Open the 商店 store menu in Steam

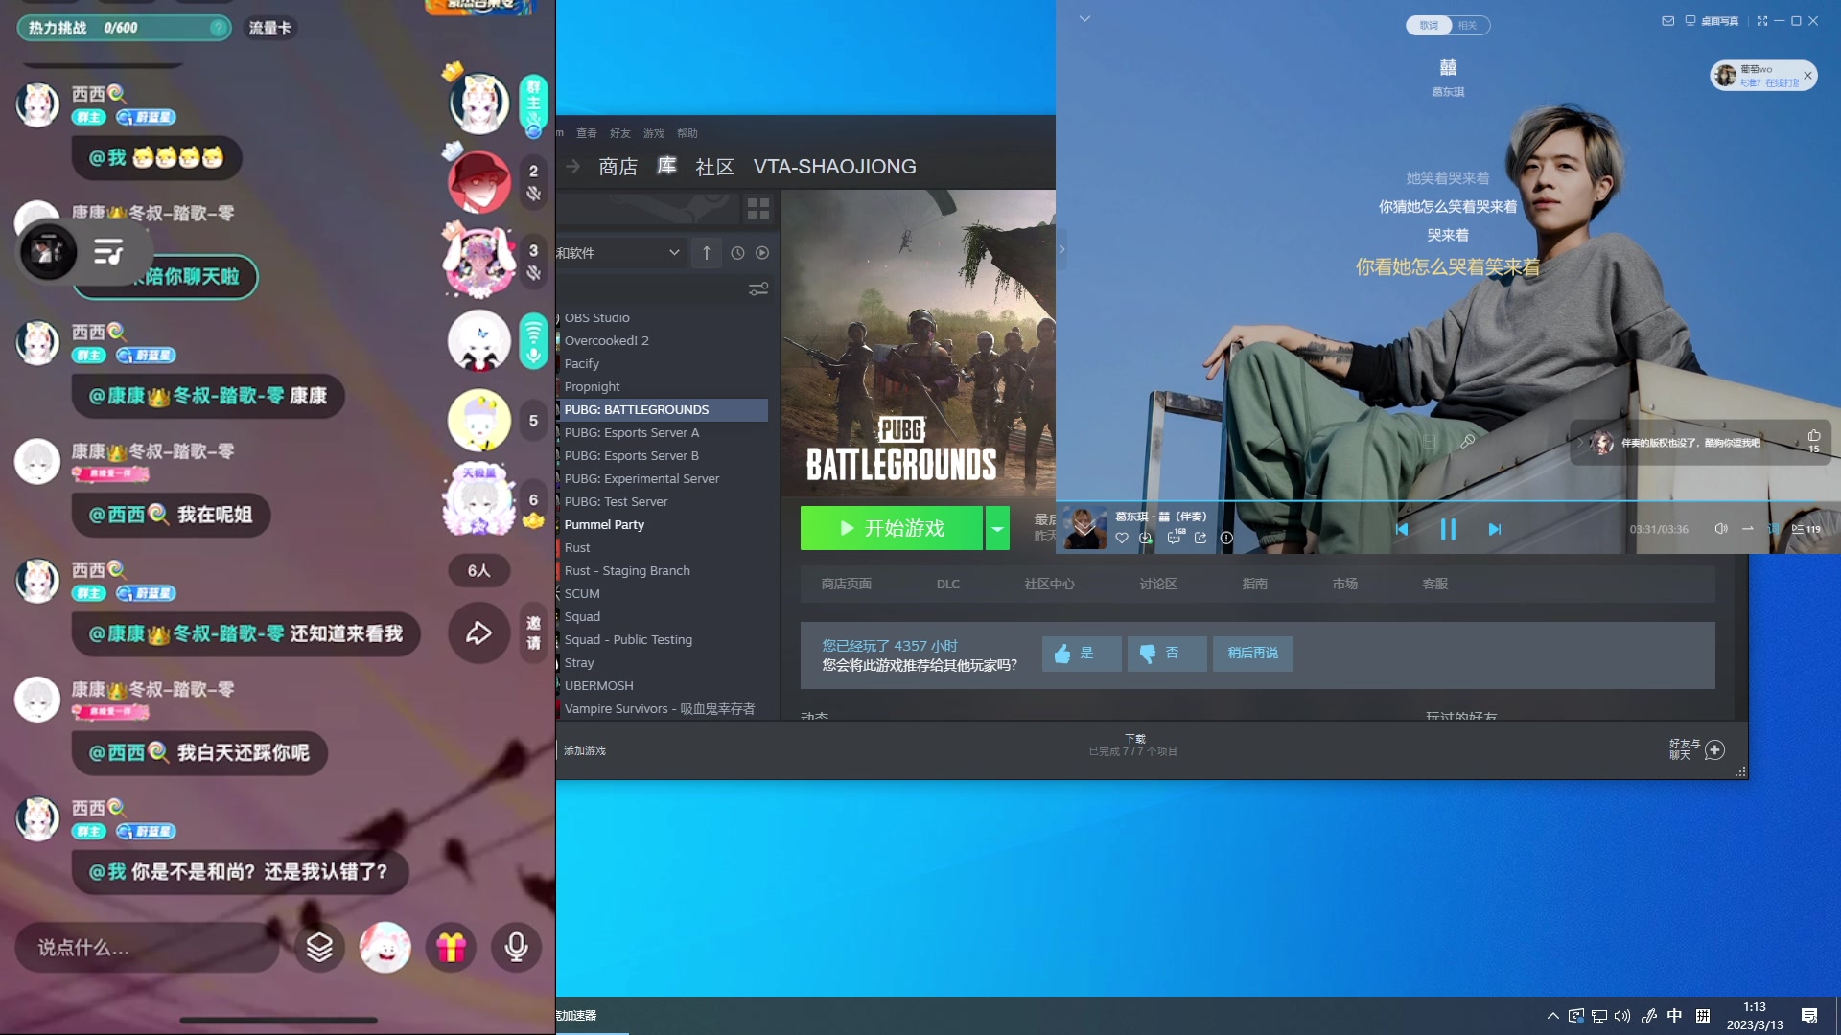pos(618,167)
